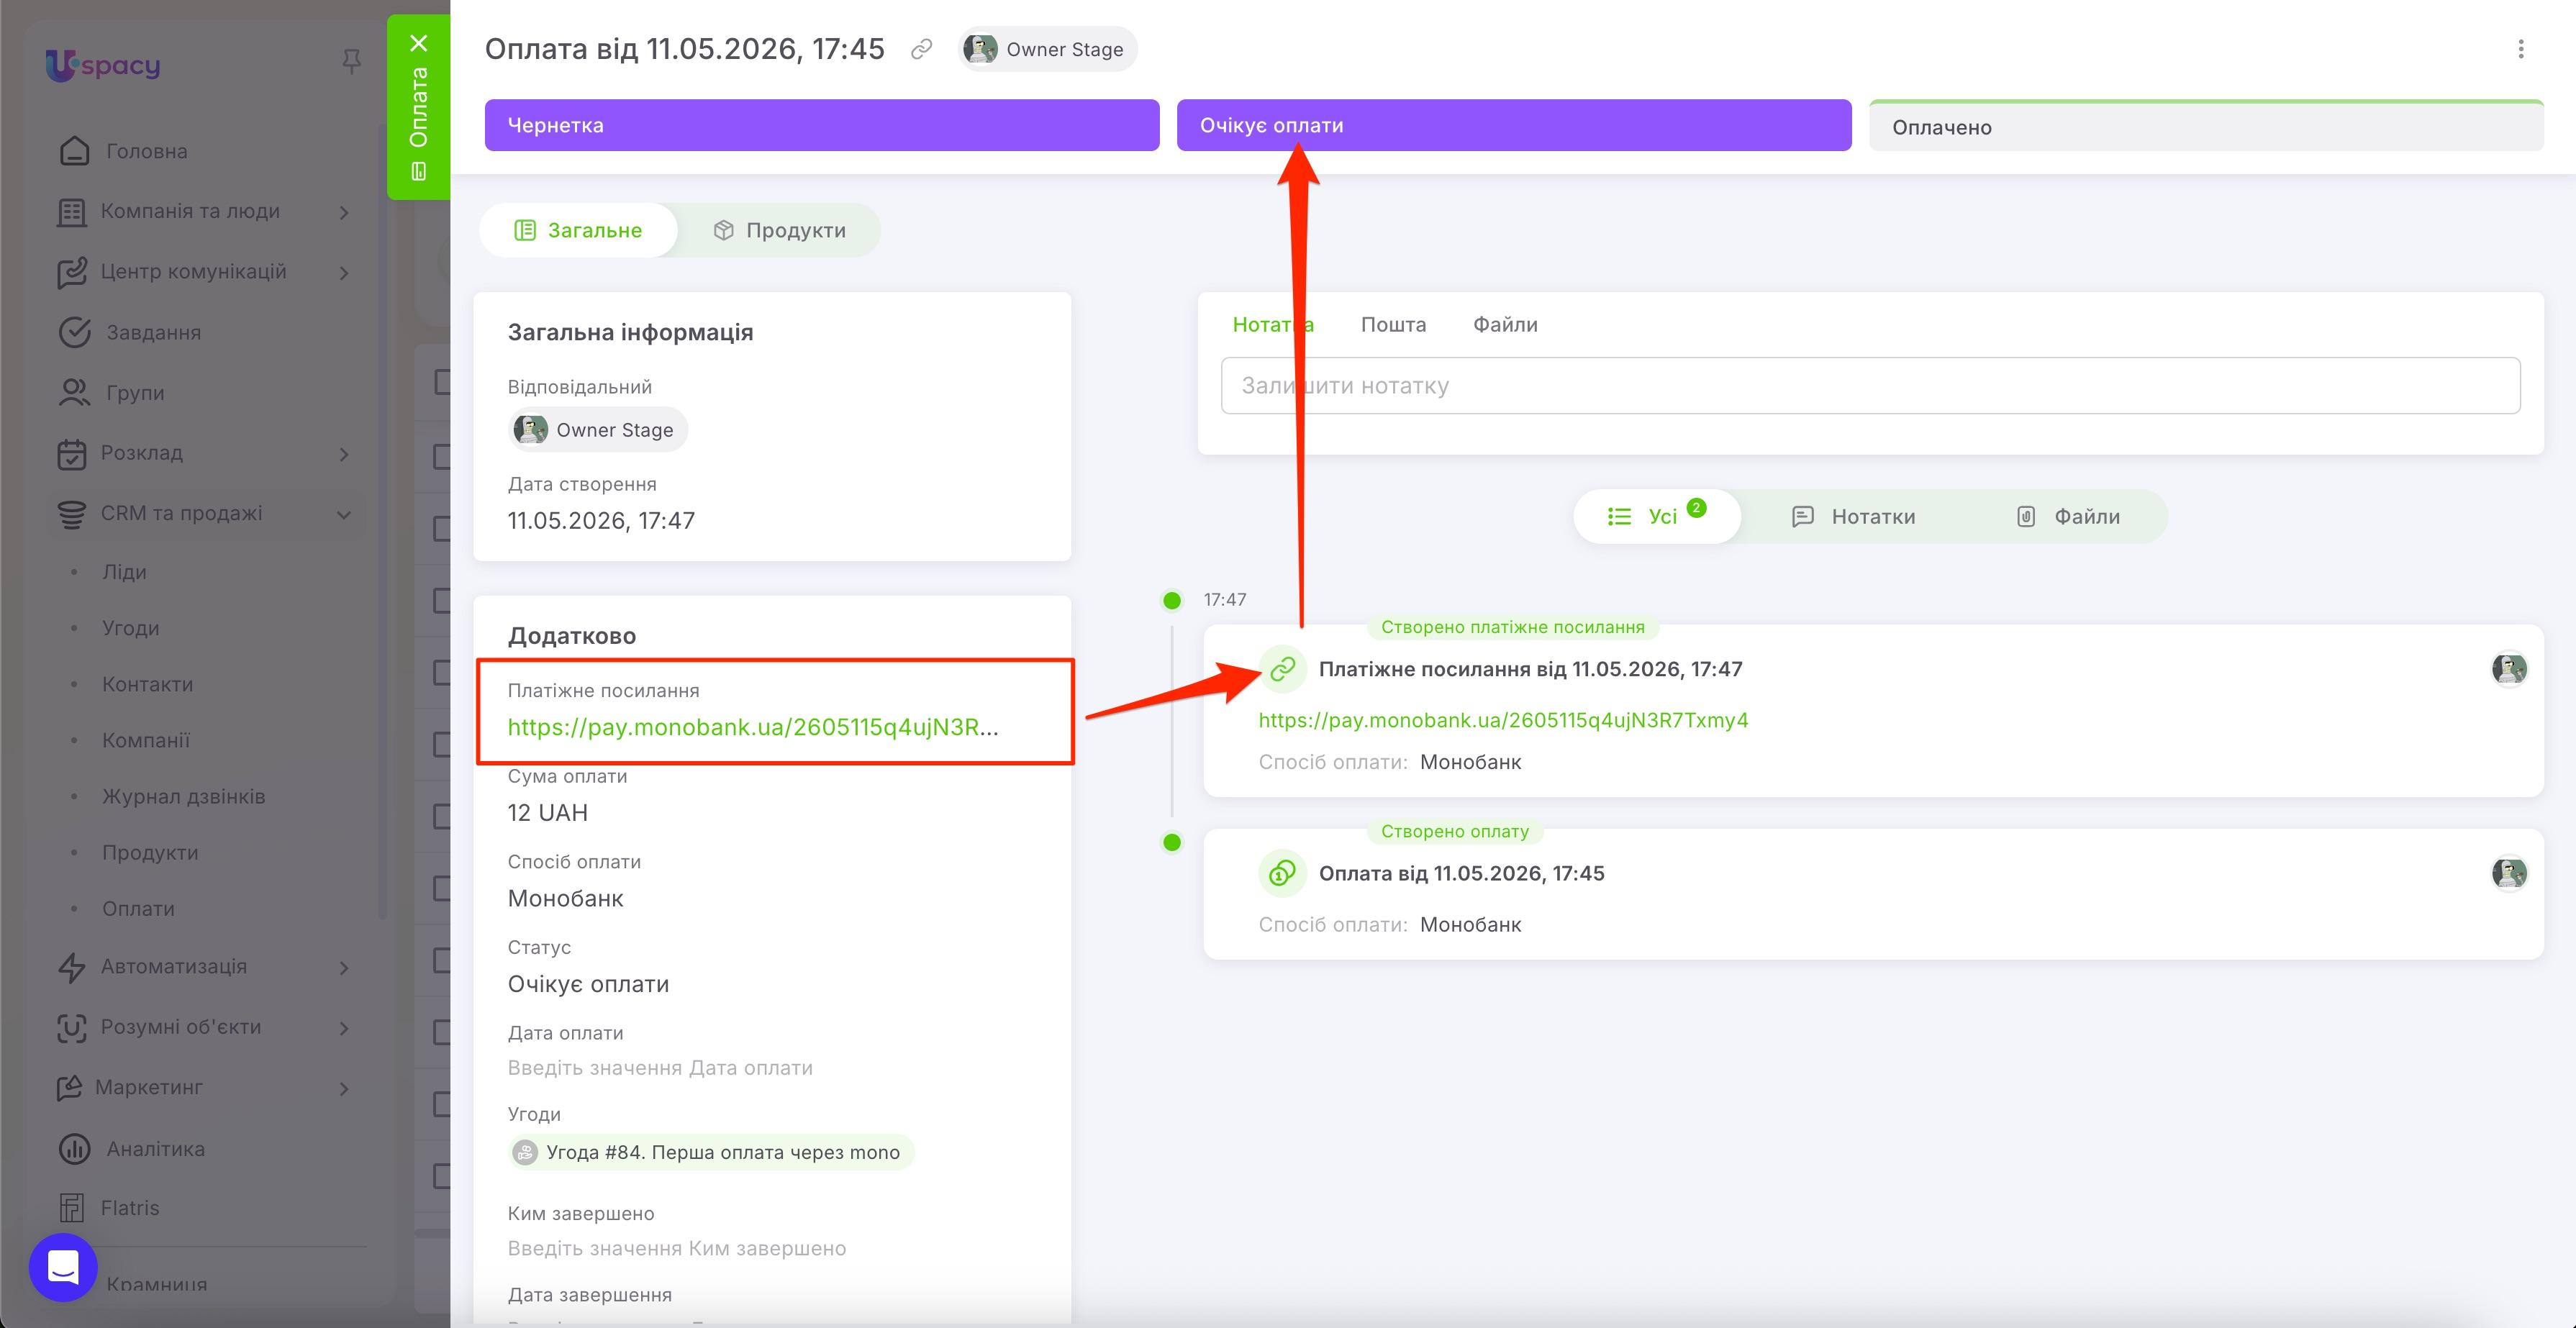Image resolution: width=2576 pixels, height=1328 pixels.
Task: Open Контакти under CRM
Action: pos(147,684)
